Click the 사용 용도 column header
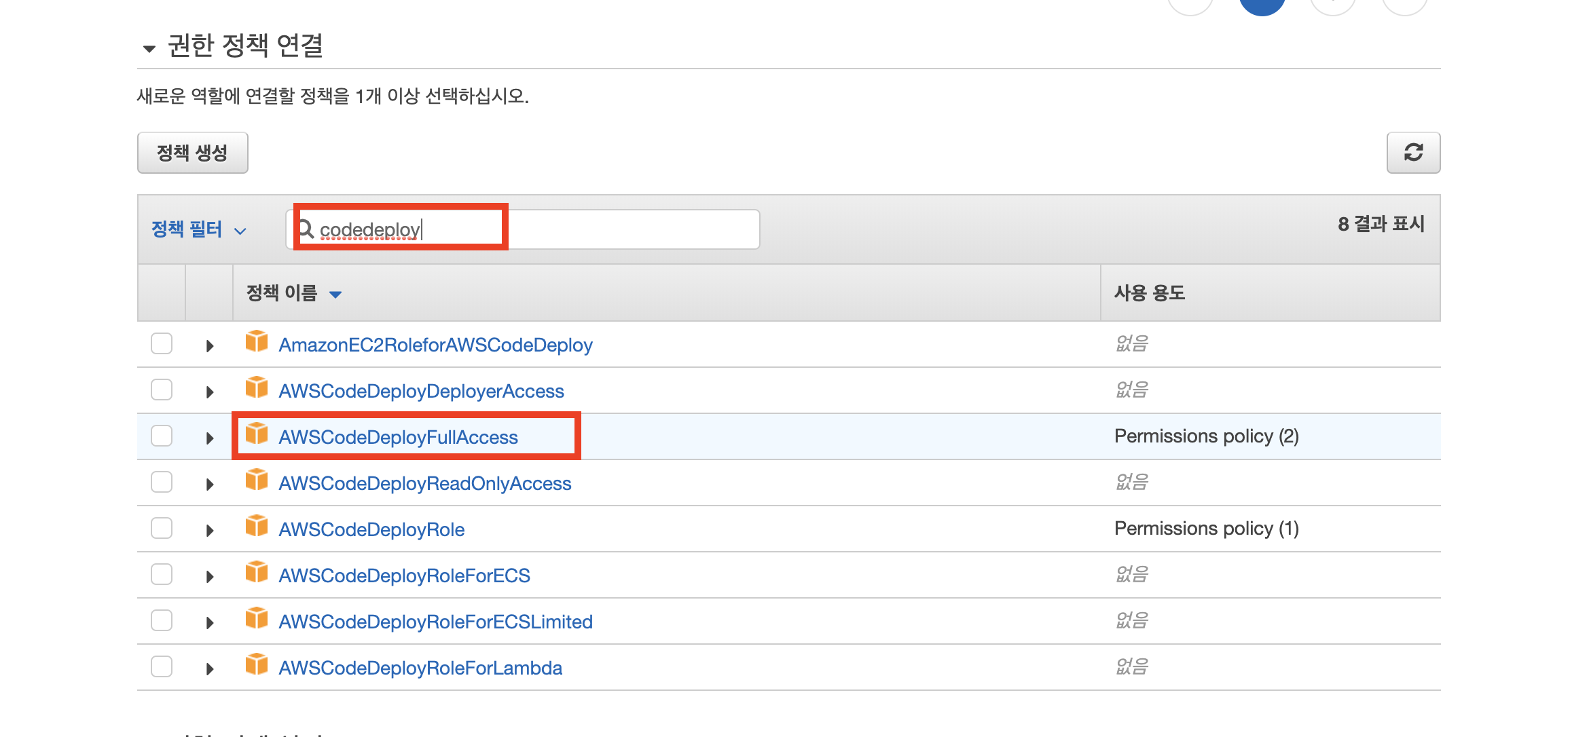Image resolution: width=1589 pixels, height=737 pixels. coord(1150,293)
